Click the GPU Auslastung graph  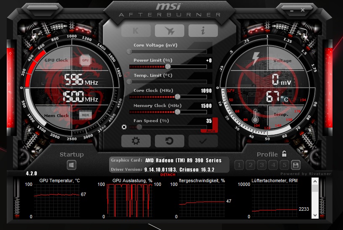point(129,201)
